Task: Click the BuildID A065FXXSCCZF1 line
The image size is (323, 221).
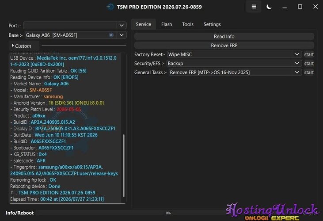Action: tap(38, 141)
